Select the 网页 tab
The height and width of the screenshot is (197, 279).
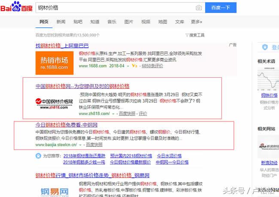[44, 22]
